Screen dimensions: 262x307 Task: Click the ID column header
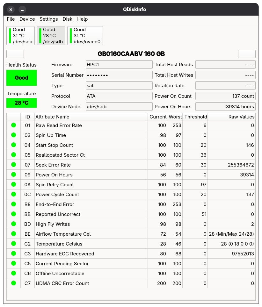(28, 117)
